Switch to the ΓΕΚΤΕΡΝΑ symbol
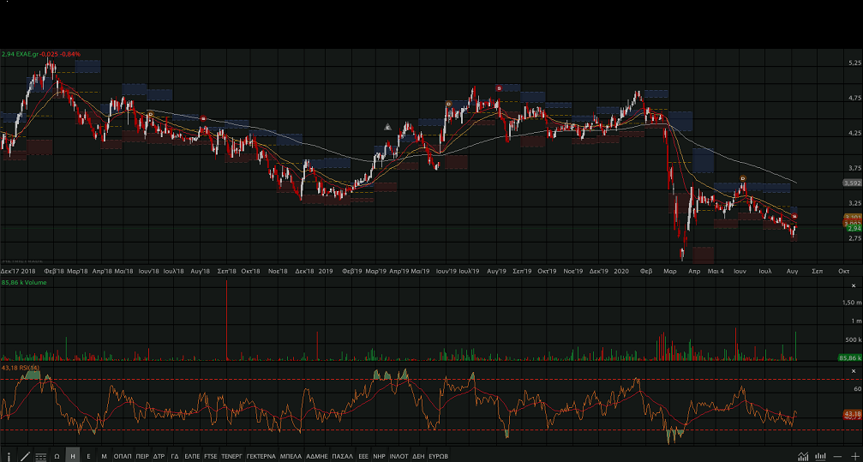This screenshot has height=462, width=863. coord(261,456)
